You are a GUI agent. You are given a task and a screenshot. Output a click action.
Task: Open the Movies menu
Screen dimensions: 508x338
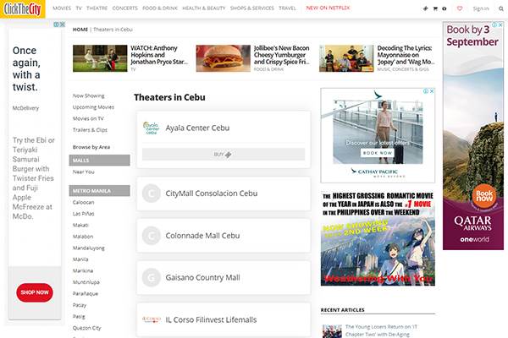[x=62, y=8]
